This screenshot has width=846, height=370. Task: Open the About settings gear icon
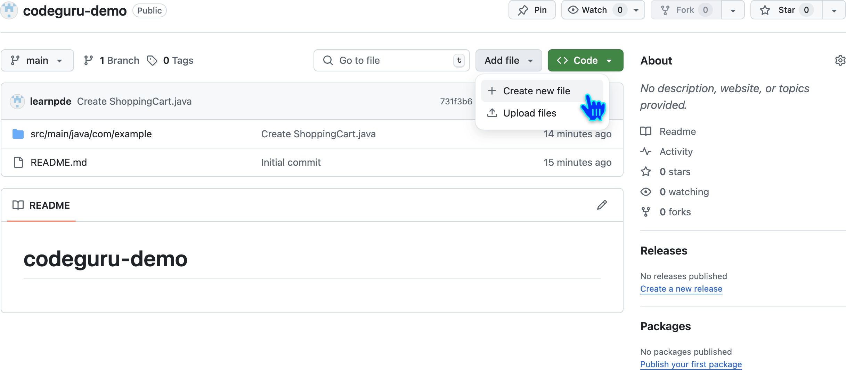(x=840, y=60)
